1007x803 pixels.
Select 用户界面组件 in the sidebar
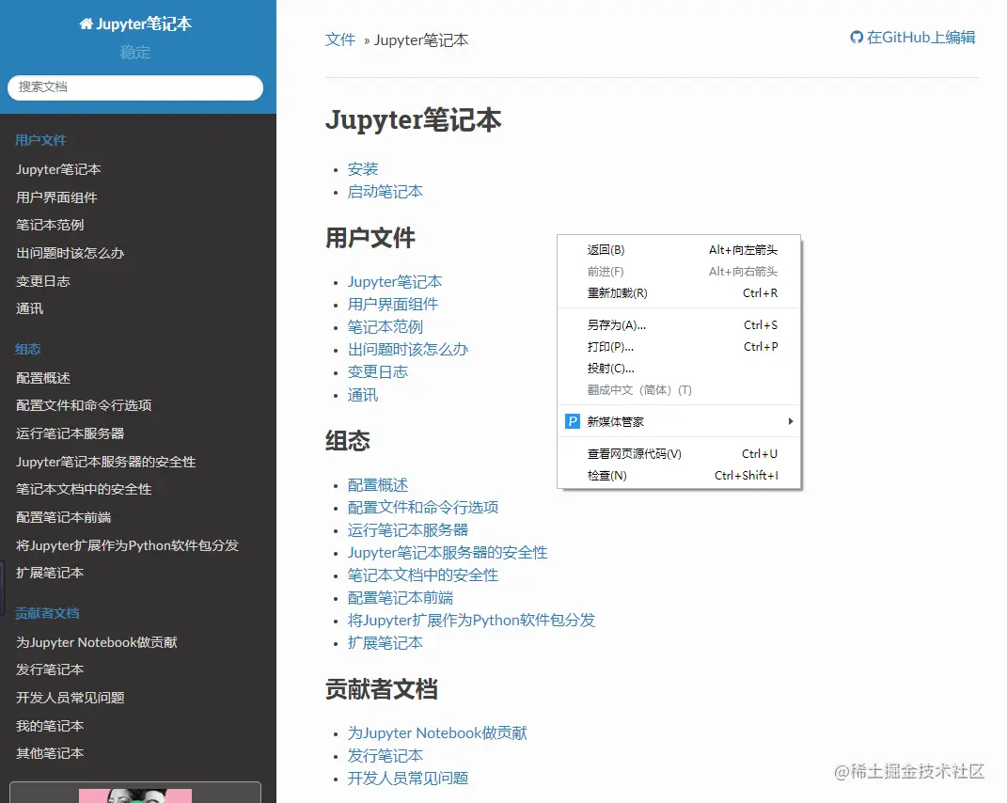click(138, 197)
